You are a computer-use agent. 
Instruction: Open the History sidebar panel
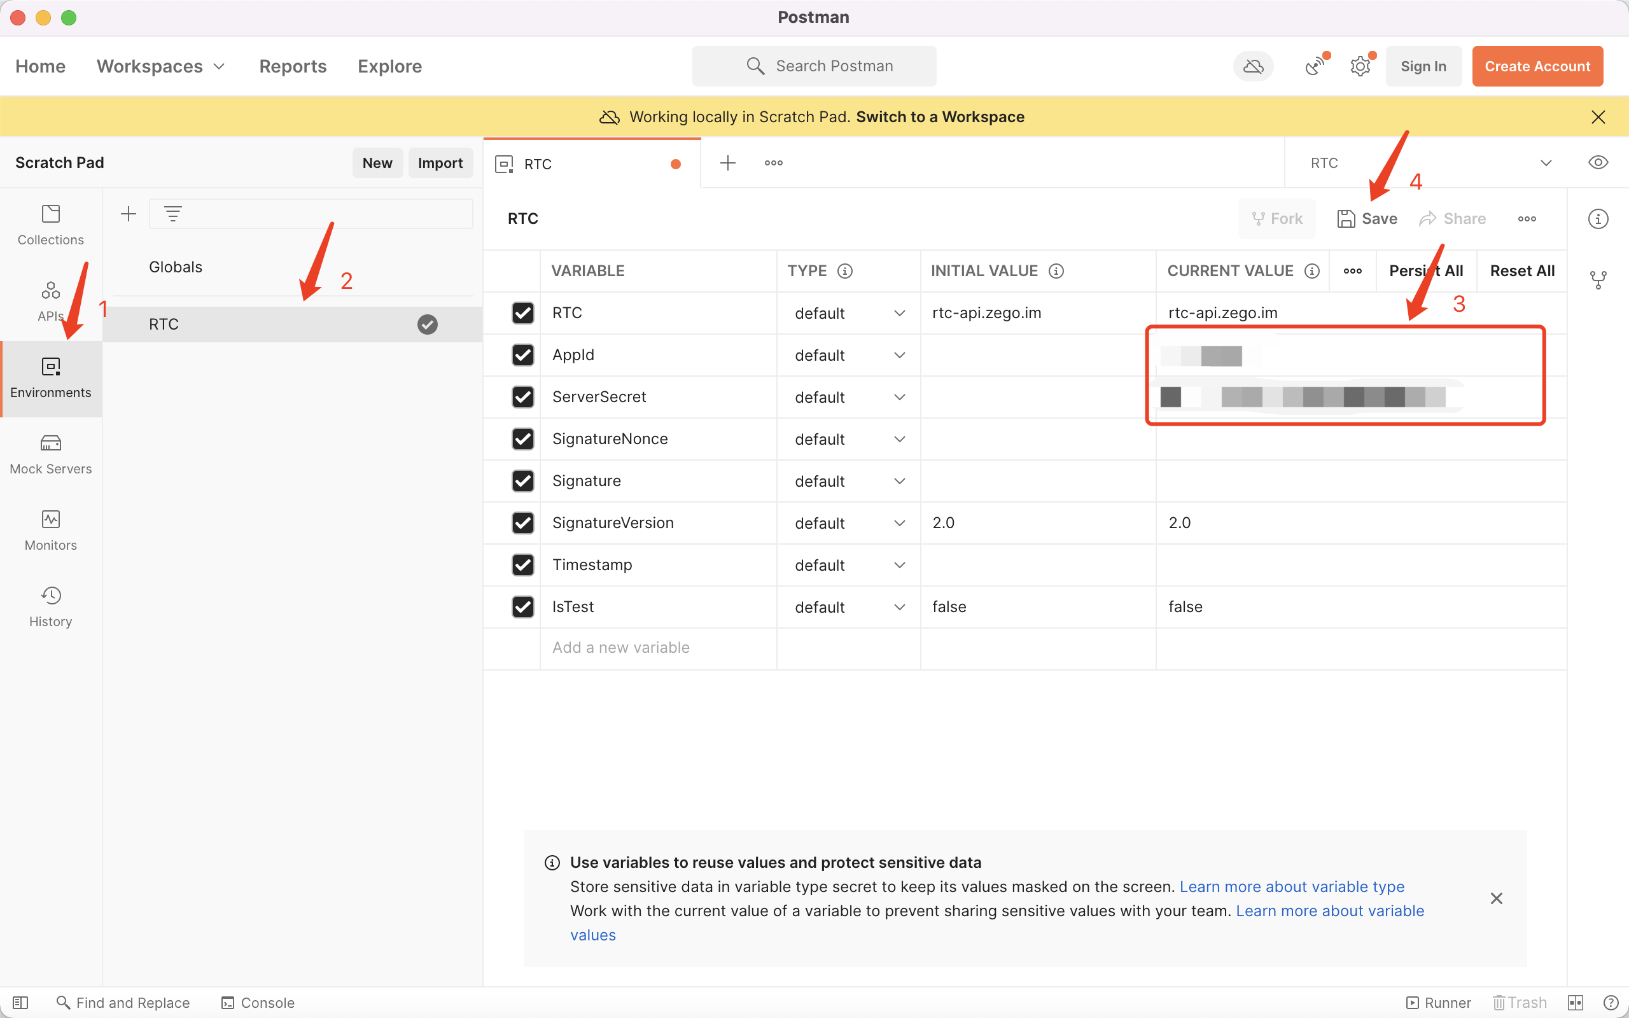point(50,606)
